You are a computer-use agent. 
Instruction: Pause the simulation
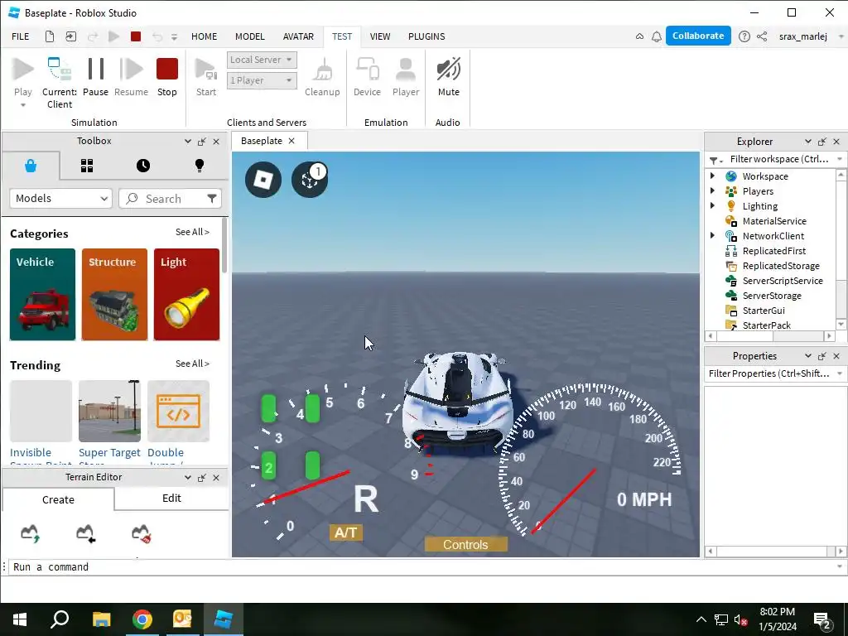[96, 77]
